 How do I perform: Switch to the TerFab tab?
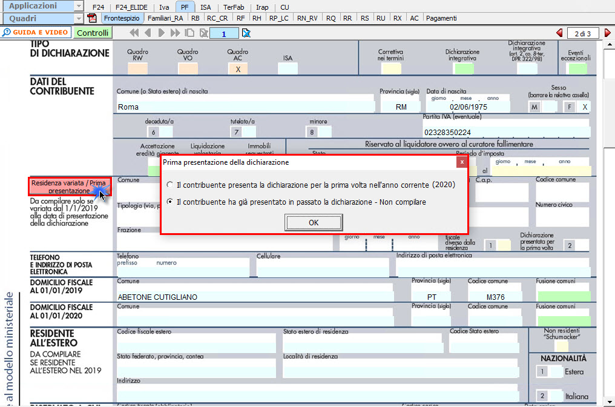point(234,7)
